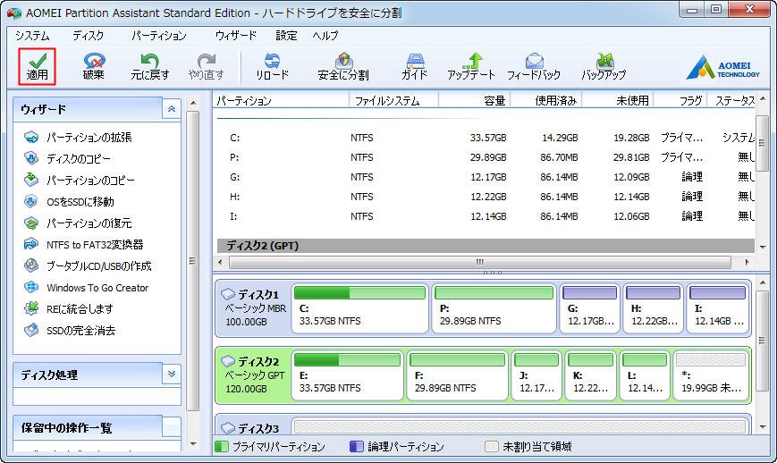Sort by 未使用 column header
Image resolution: width=777 pixels, height=463 pixels.
(618, 100)
